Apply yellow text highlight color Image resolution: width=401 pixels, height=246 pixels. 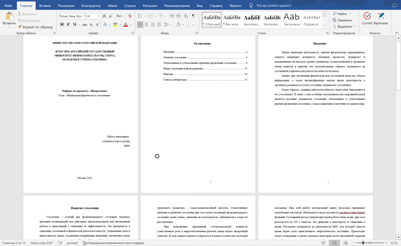tap(115, 24)
